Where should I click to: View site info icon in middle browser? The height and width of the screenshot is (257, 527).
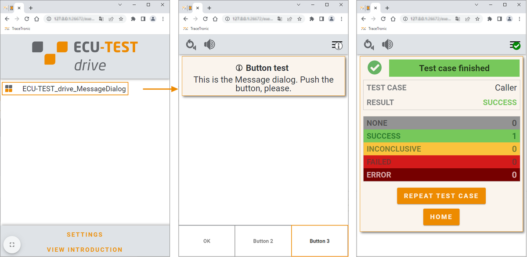coord(227,19)
